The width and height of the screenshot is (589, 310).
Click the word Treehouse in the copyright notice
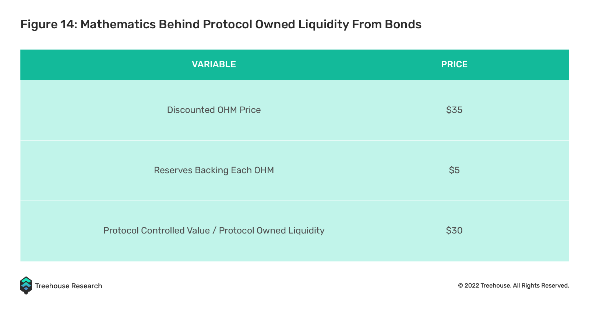[x=496, y=286]
